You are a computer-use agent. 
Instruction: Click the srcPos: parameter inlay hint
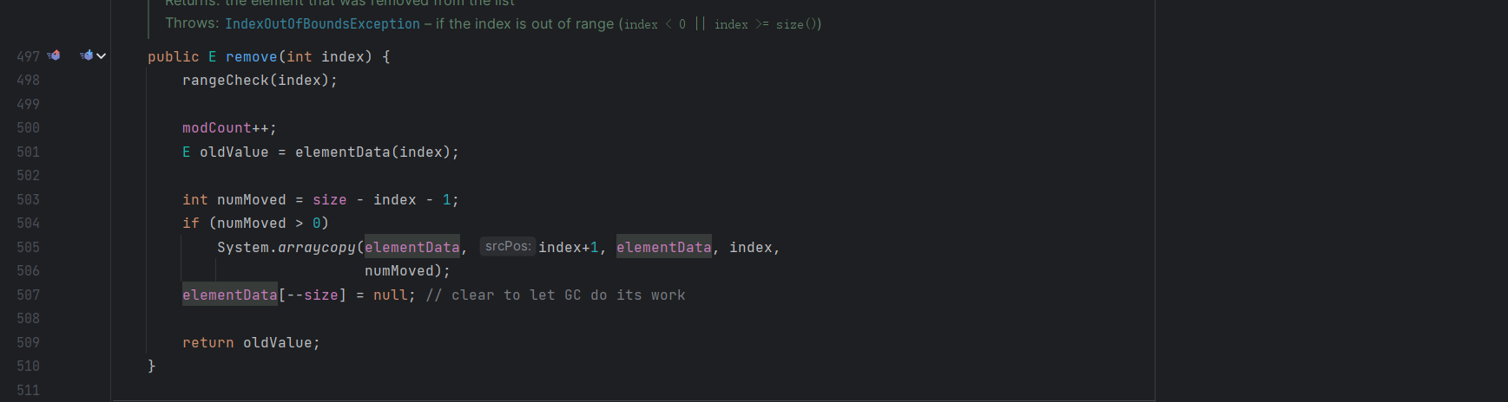pos(507,247)
